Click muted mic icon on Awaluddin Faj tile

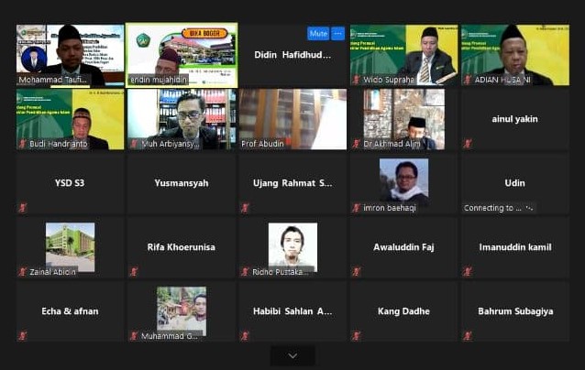tap(356, 272)
